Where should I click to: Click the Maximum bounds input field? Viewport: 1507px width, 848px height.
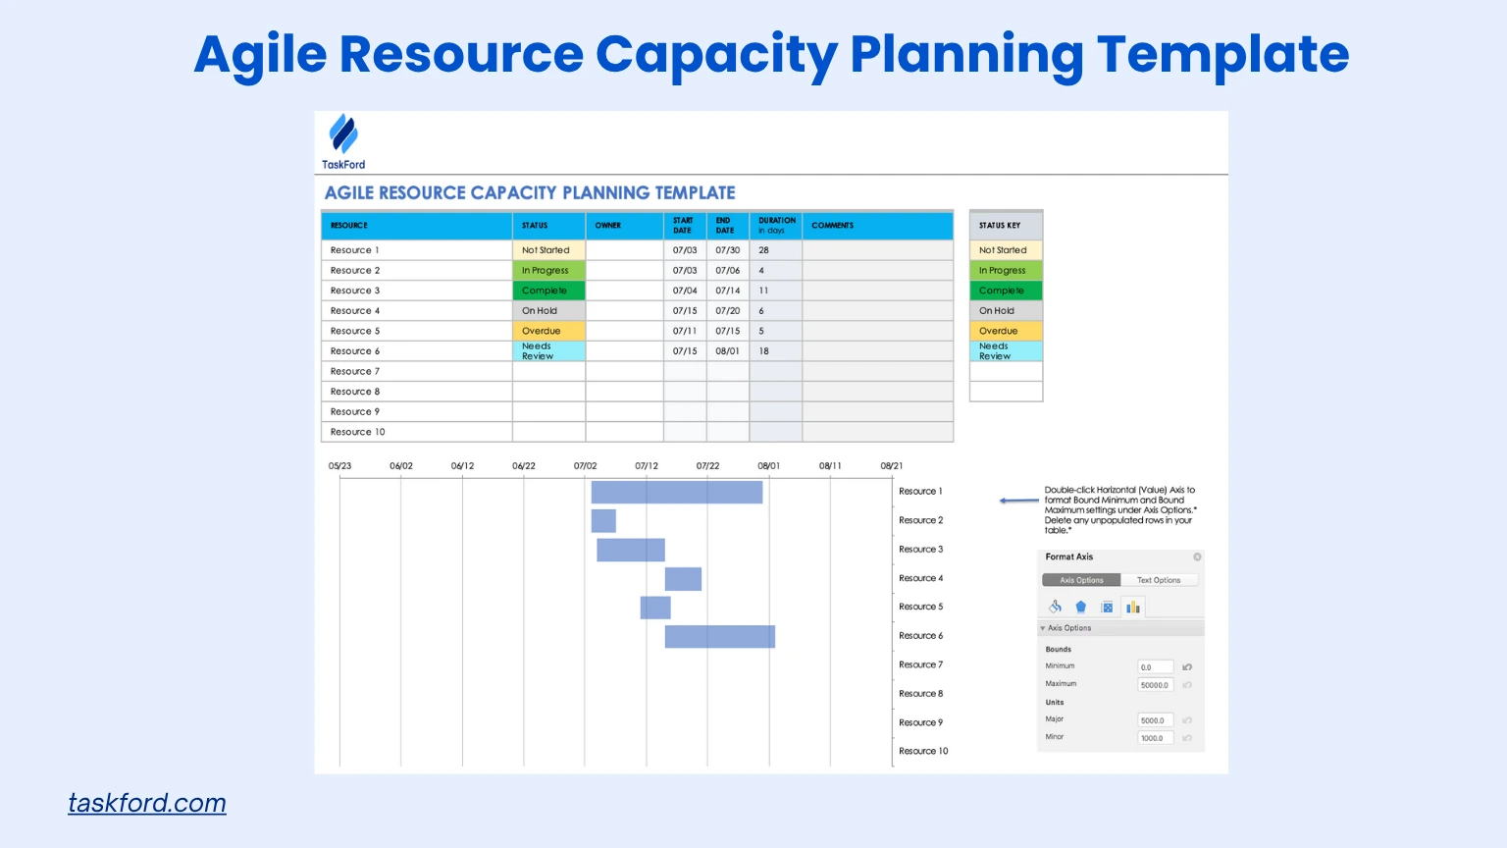[1155, 685]
